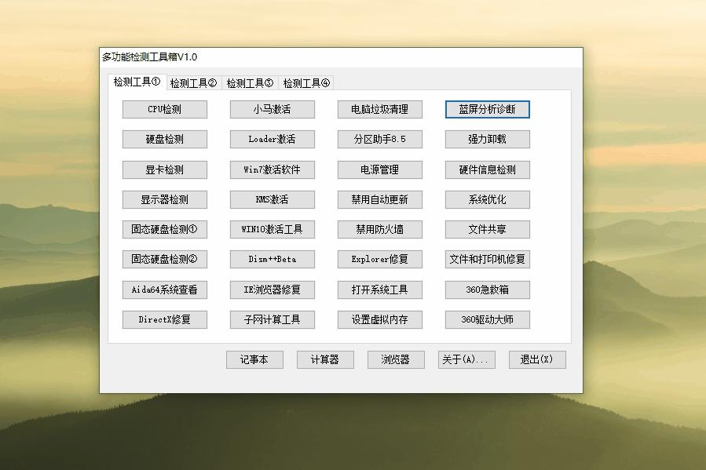Screen dimensions: 706x470
Task: Launch CPU检测
Action: tap(164, 109)
